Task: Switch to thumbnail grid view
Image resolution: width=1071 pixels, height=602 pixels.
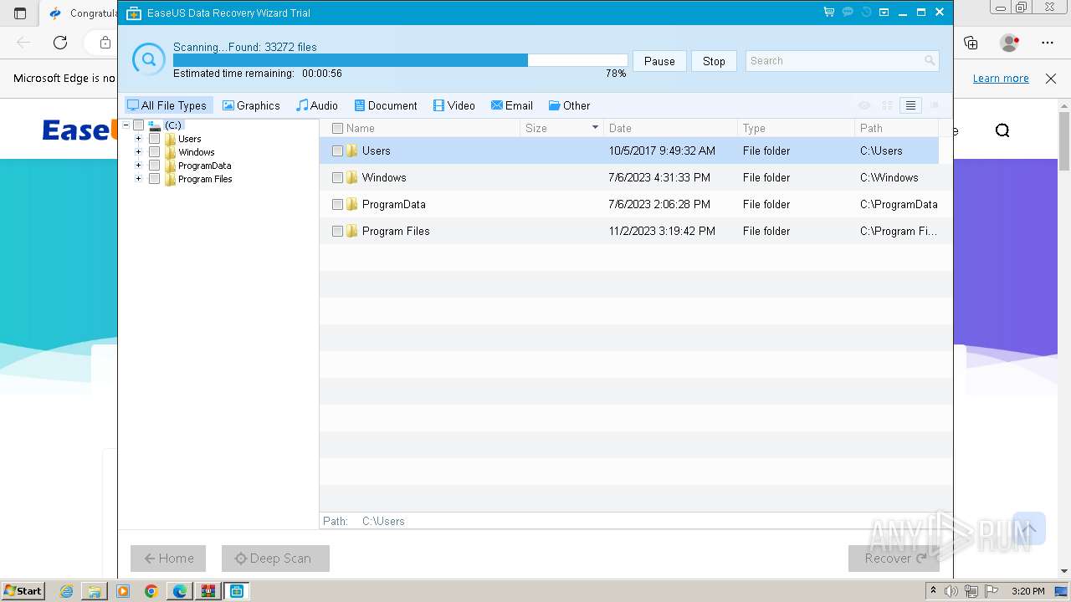Action: tap(888, 105)
